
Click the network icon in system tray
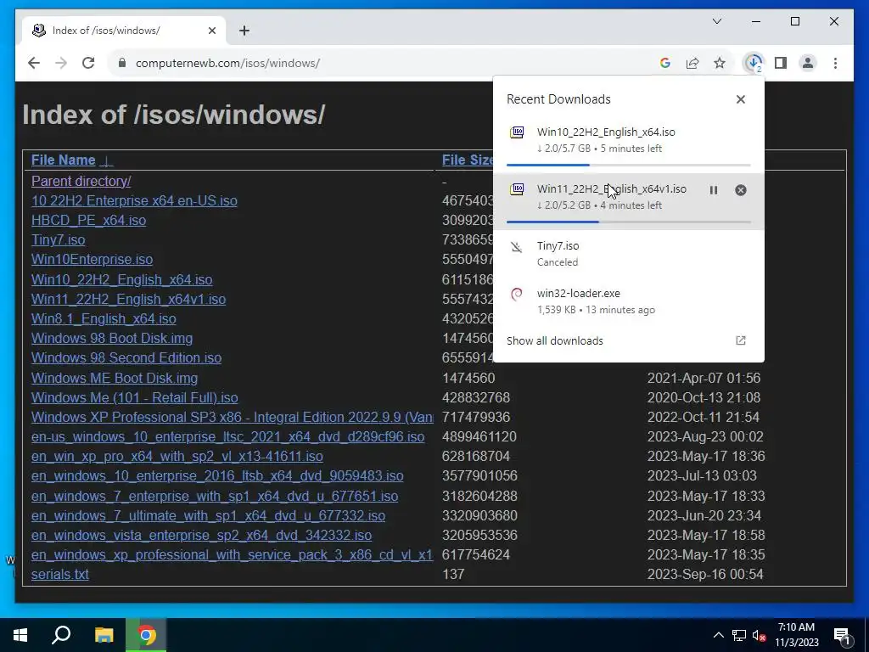pyautogui.click(x=739, y=635)
